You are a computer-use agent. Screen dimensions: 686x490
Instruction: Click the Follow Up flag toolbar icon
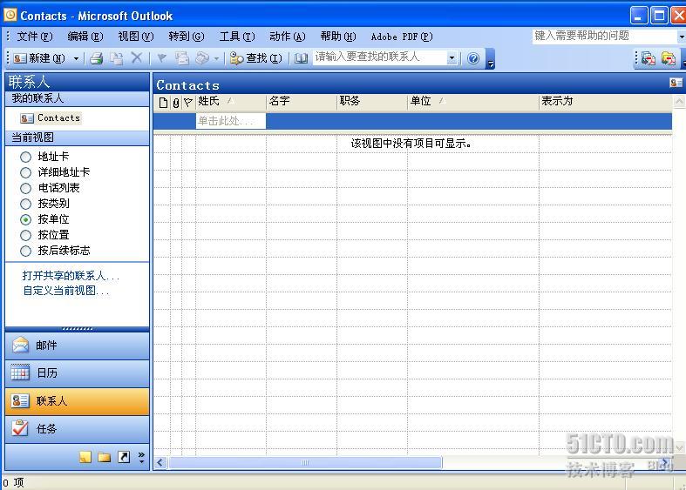[162, 58]
